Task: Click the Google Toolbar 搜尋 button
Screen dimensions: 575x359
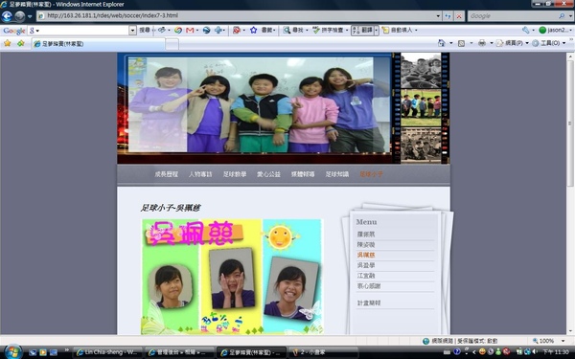Action: coord(145,30)
